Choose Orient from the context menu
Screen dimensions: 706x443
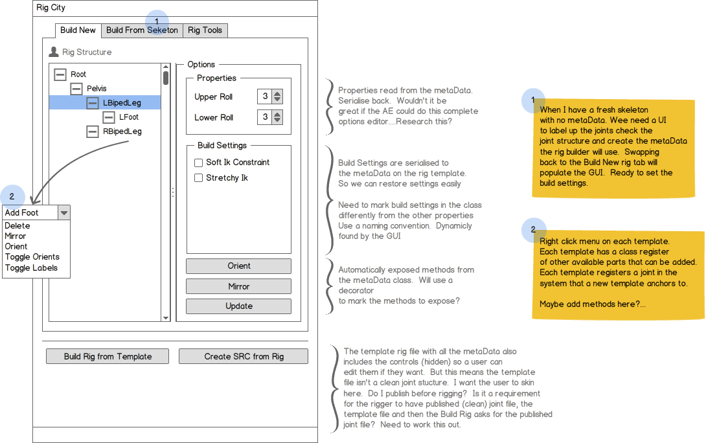16,246
